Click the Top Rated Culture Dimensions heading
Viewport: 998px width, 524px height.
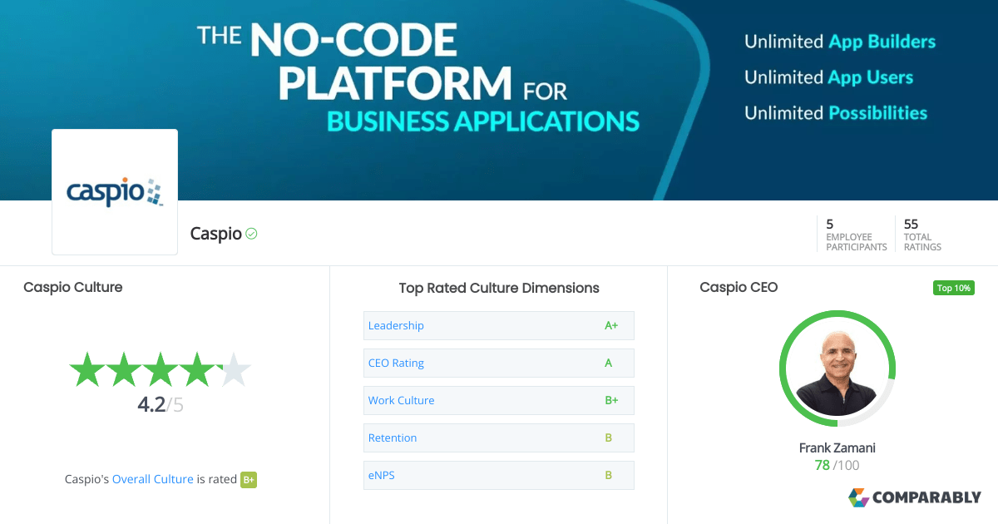(x=499, y=288)
